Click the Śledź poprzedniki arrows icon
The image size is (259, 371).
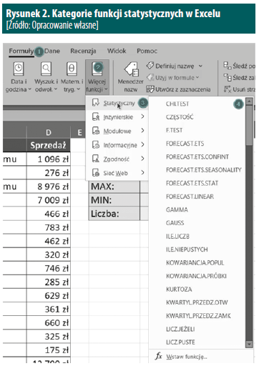pyautogui.click(x=228, y=65)
